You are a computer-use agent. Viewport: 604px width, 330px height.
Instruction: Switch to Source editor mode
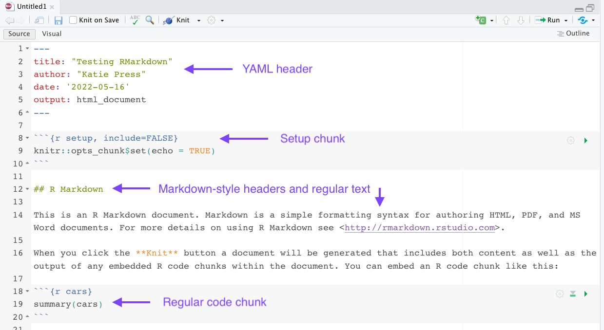pos(19,34)
